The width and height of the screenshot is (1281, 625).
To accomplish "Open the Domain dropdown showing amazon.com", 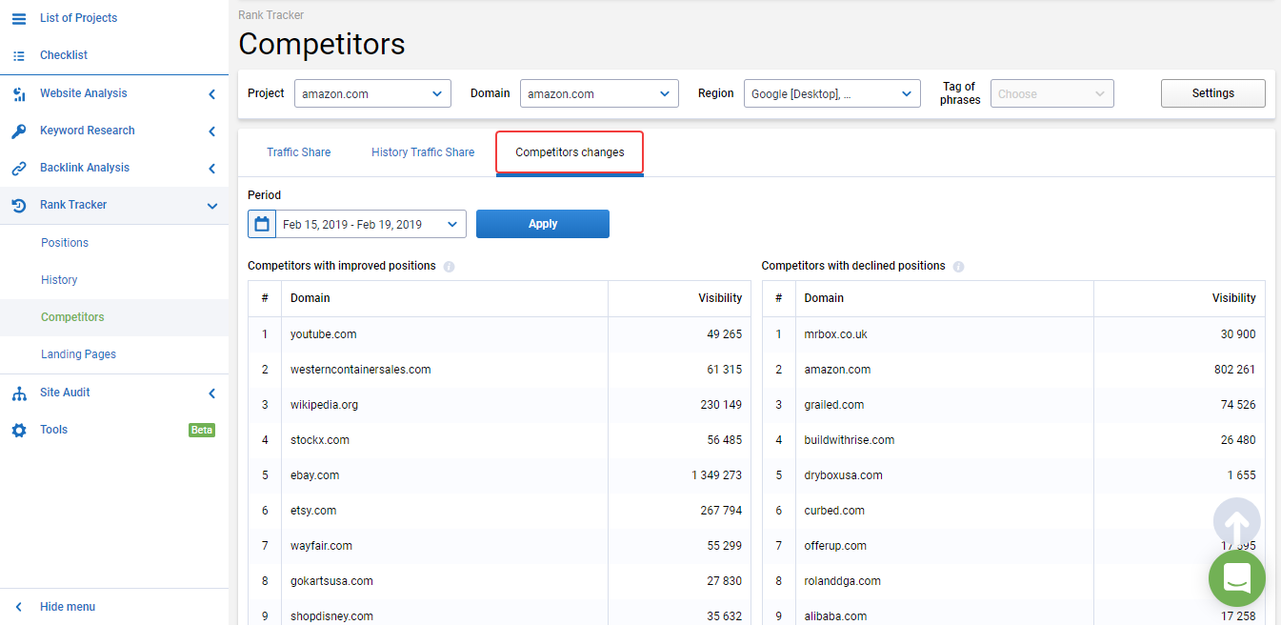I will 599,93.
